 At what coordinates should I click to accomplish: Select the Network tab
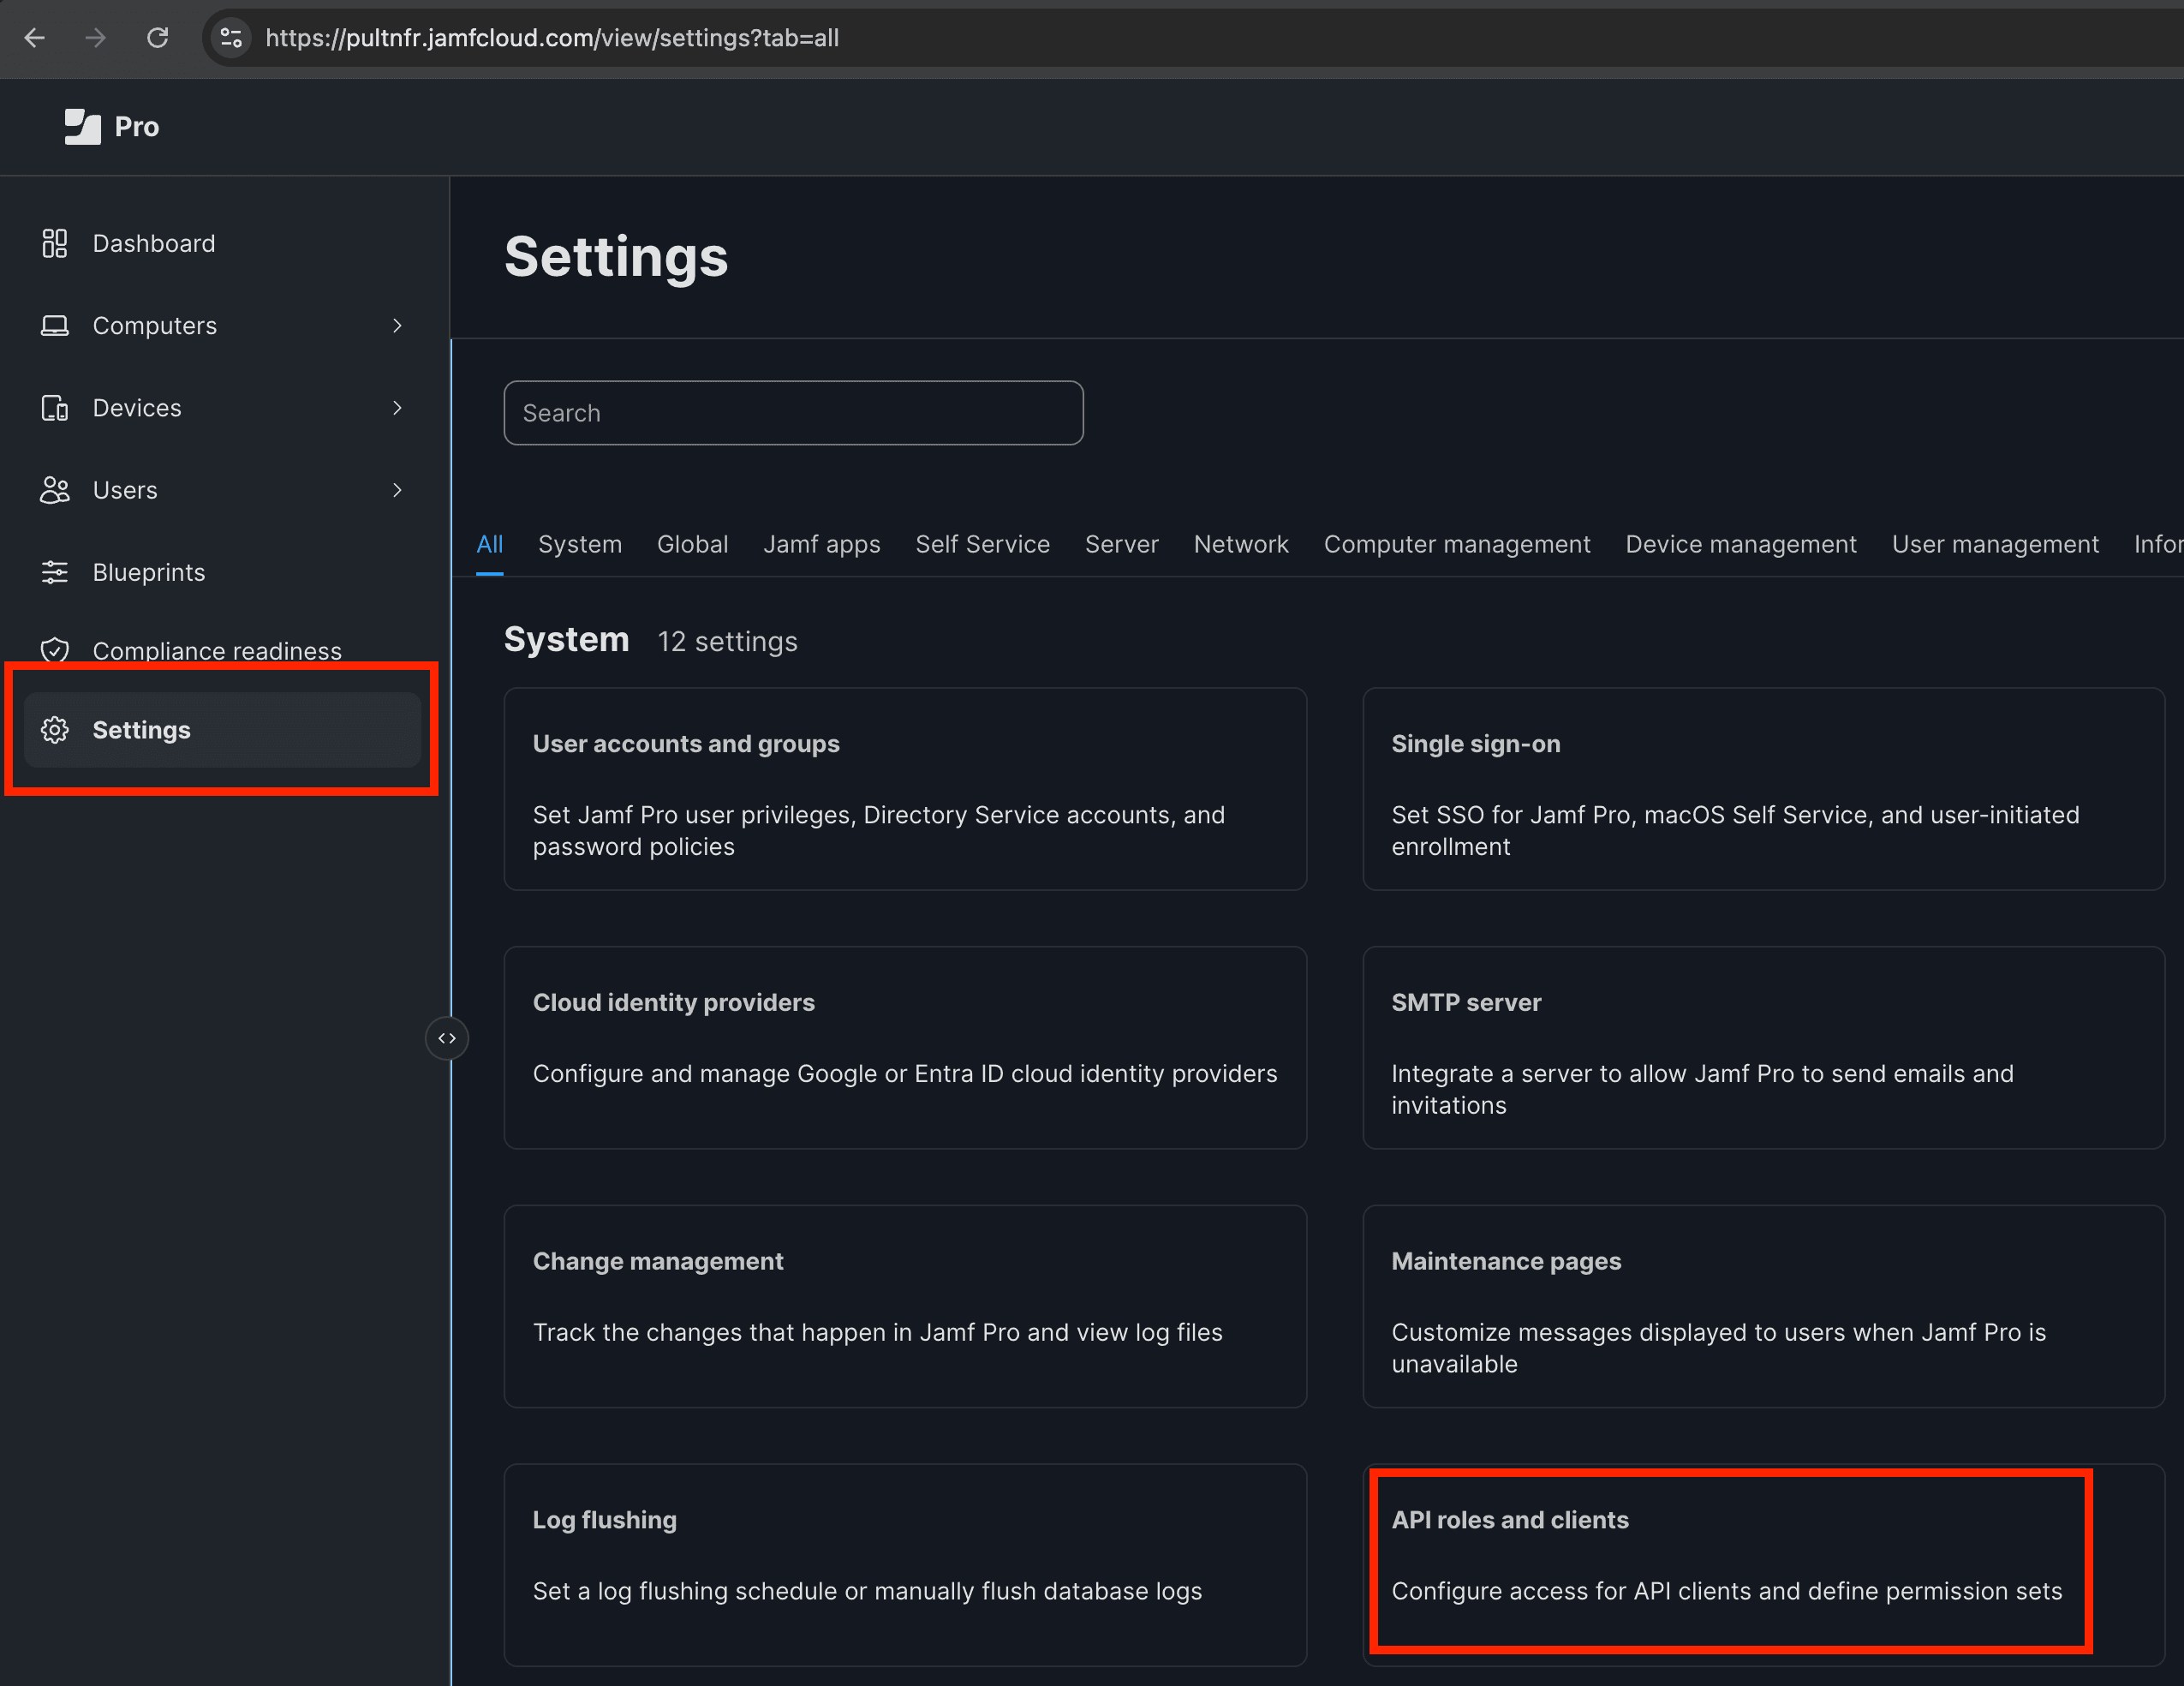[1241, 544]
